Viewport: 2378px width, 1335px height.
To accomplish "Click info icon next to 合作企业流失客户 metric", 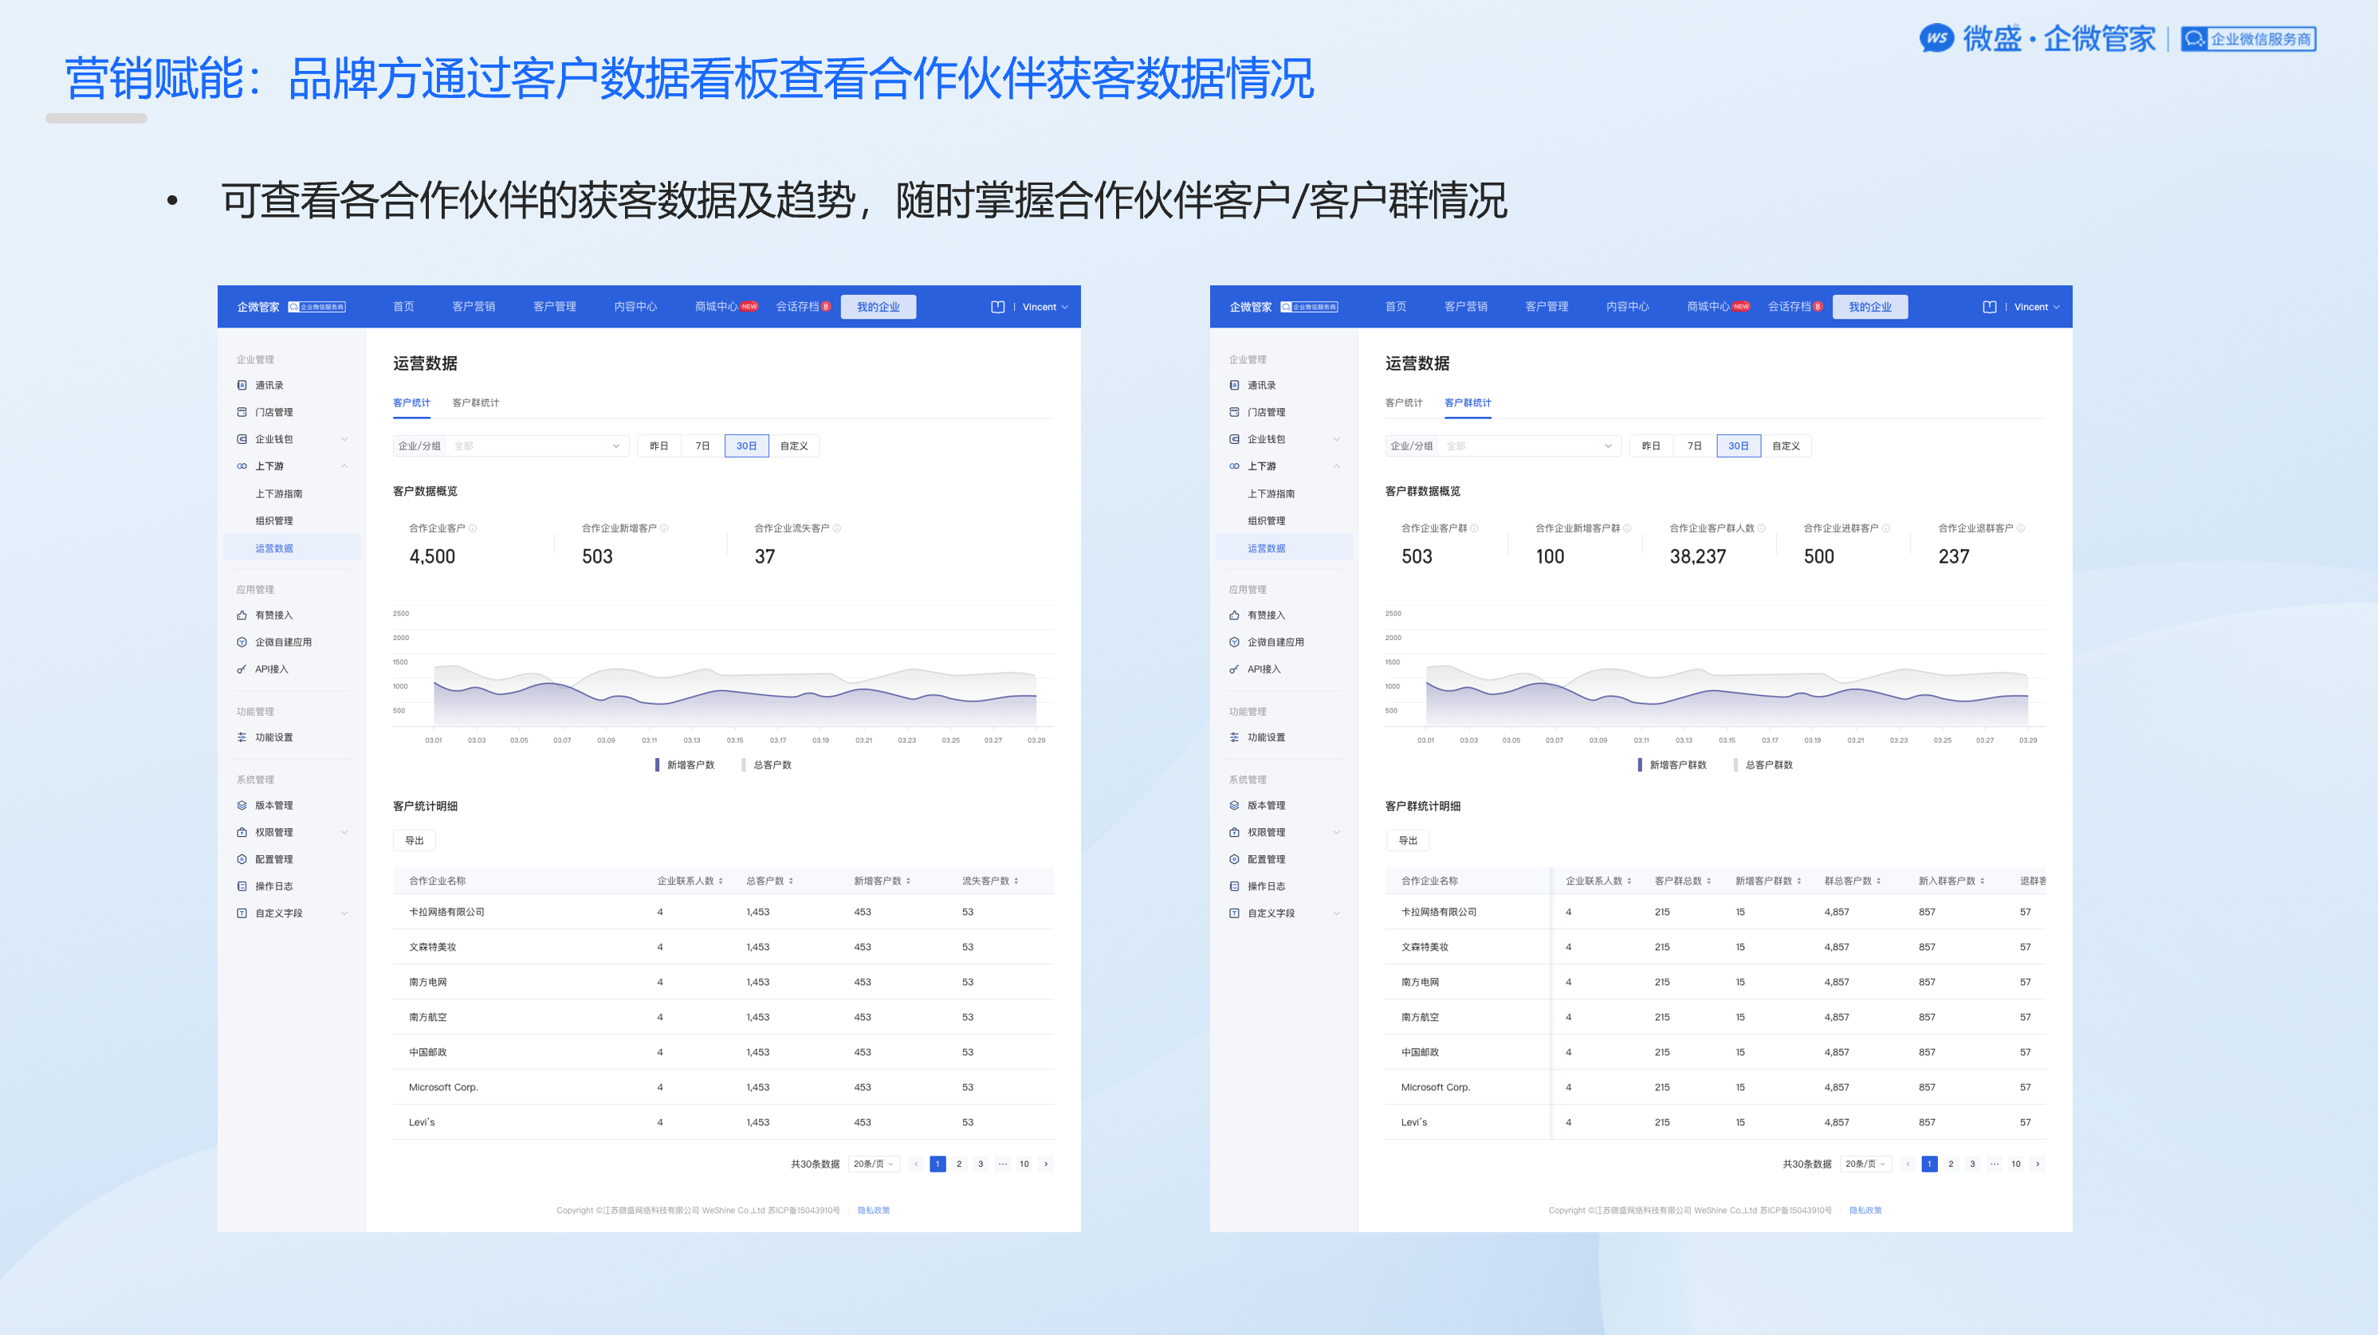I will (837, 528).
